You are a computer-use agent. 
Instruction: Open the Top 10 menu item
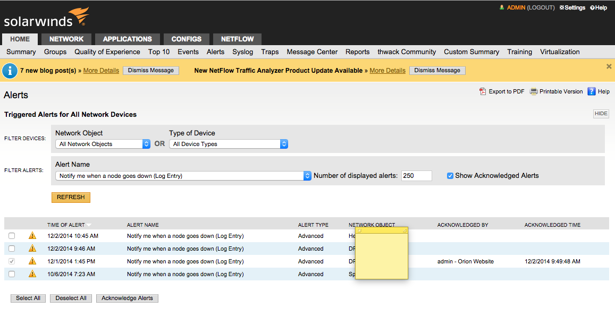click(x=159, y=52)
